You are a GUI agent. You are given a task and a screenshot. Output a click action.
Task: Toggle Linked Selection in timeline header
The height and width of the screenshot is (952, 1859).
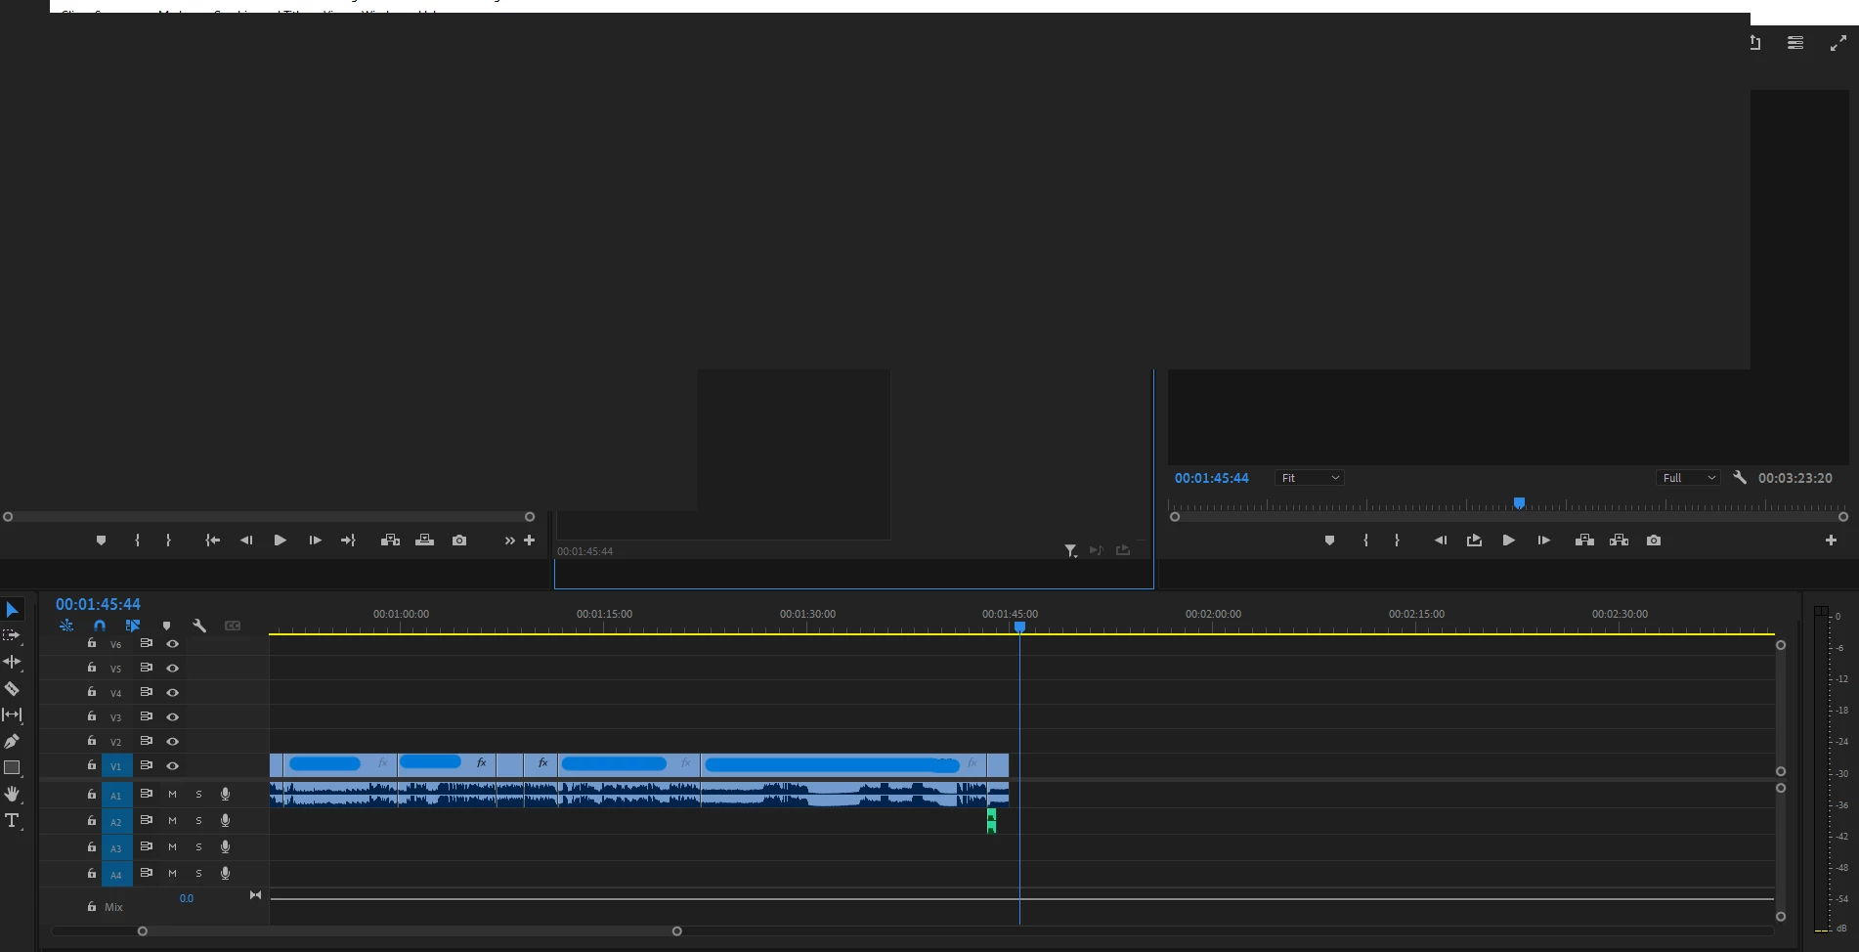[133, 626]
